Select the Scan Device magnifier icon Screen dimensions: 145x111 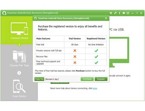tap(19, 86)
